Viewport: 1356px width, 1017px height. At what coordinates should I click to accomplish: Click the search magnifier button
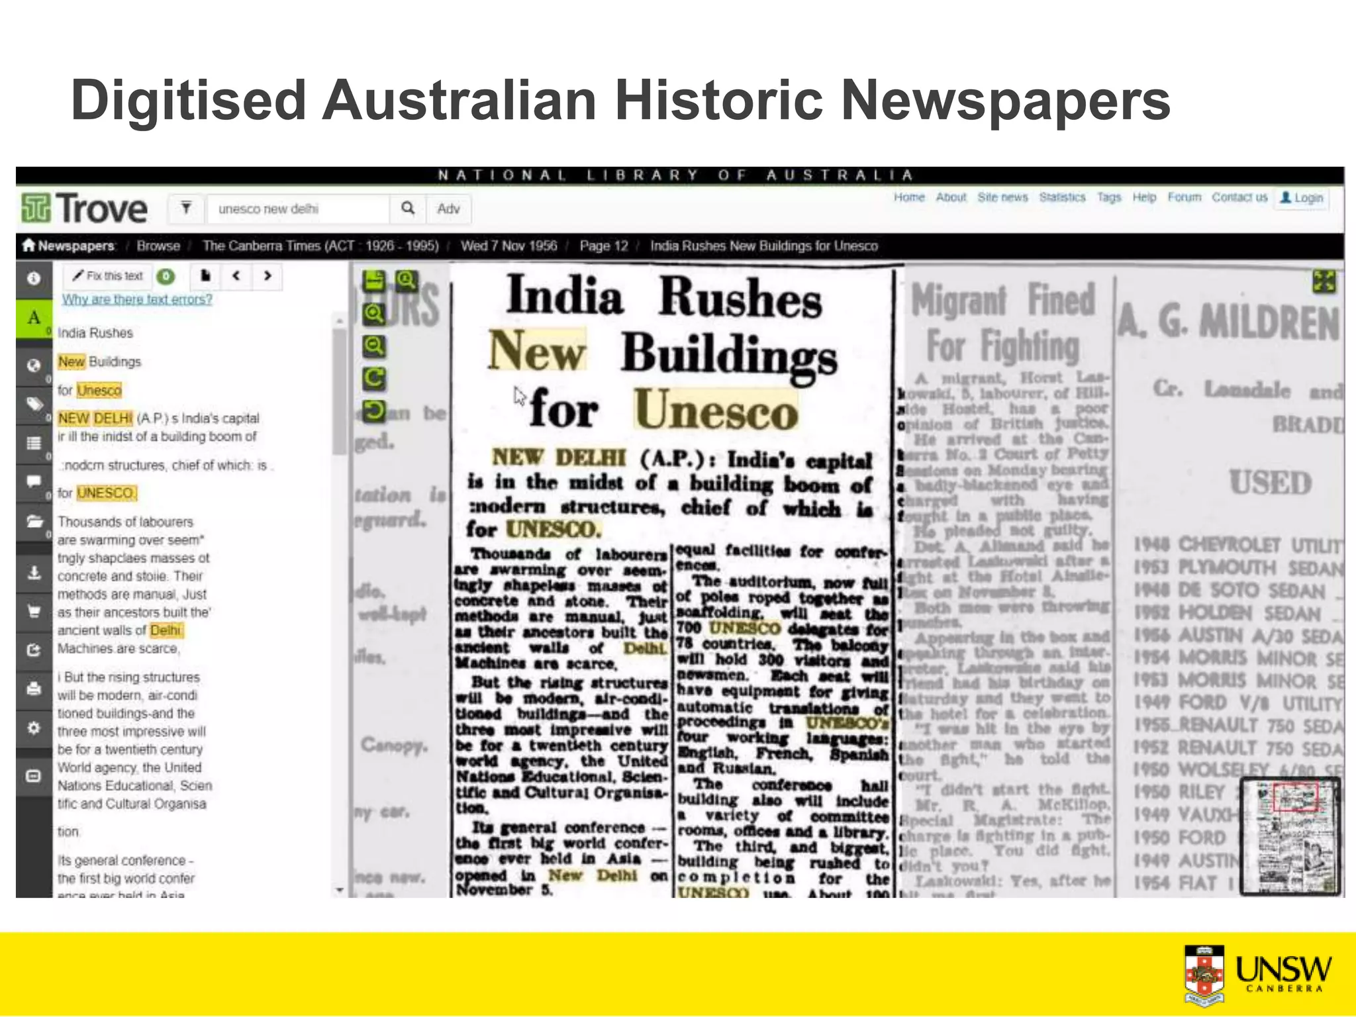click(x=408, y=209)
